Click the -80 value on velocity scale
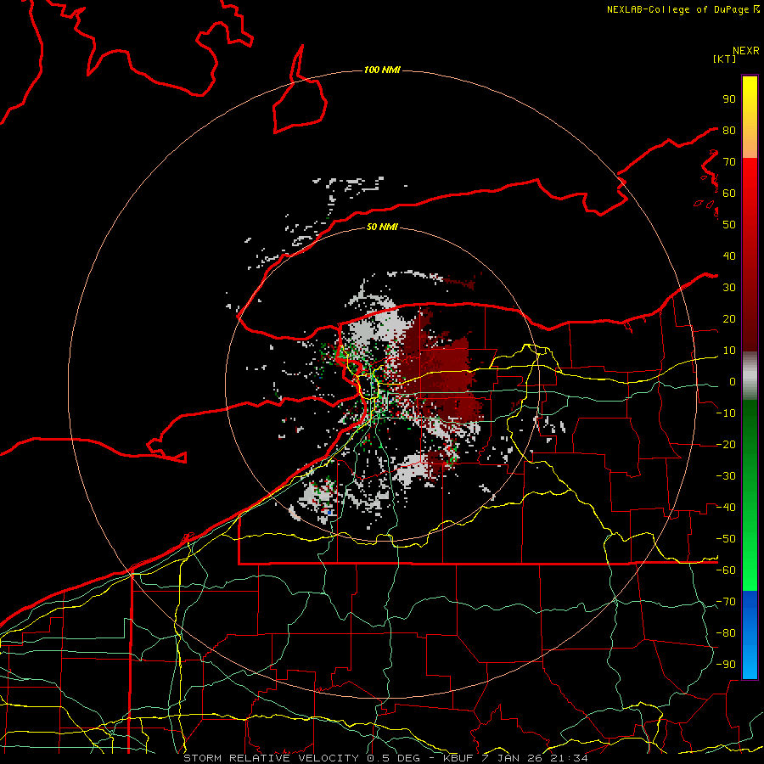The height and width of the screenshot is (764, 764). click(726, 633)
